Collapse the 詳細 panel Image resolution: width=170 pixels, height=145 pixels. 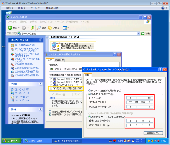(x=40, y=109)
